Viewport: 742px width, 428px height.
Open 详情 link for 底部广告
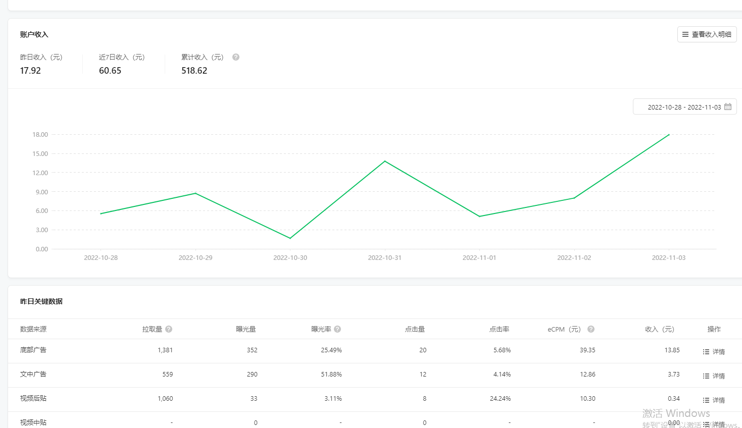719,352
